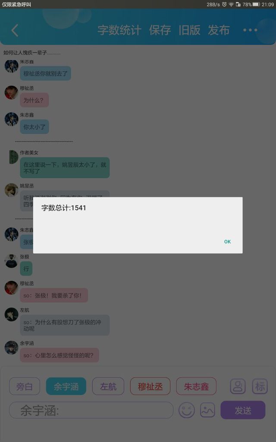Open the emoji smiley picker

coord(186,410)
